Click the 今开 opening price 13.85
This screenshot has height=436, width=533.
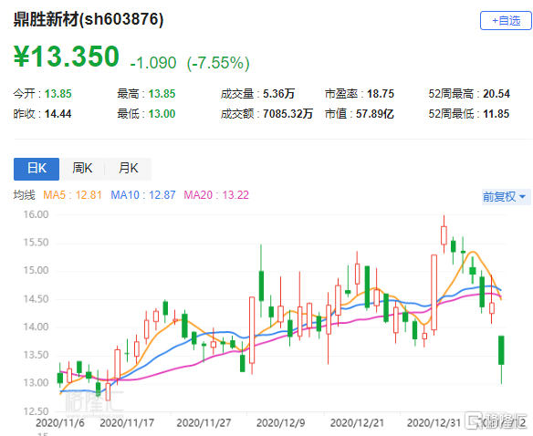click(x=58, y=94)
